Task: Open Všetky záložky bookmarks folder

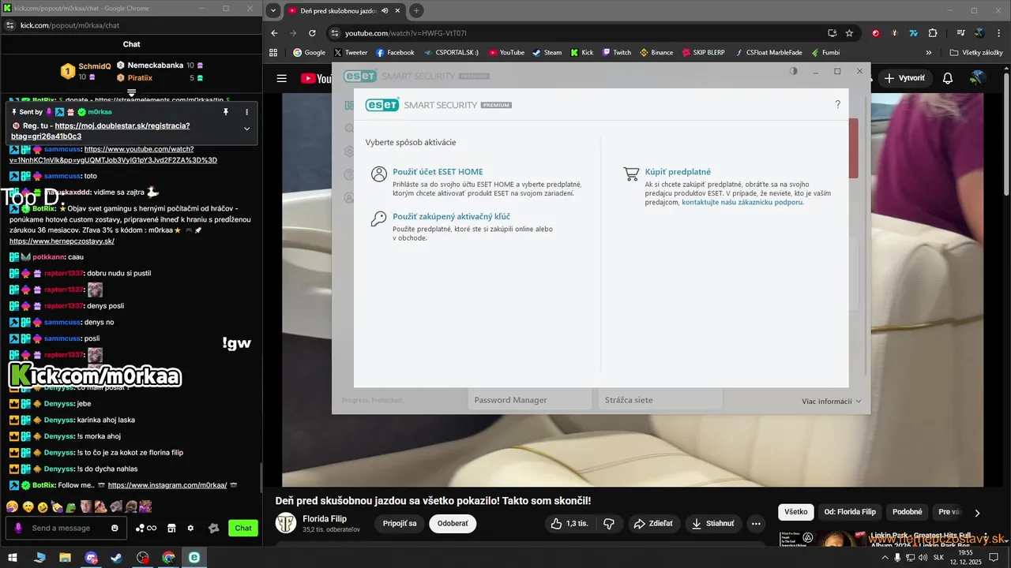Action: pos(976,53)
